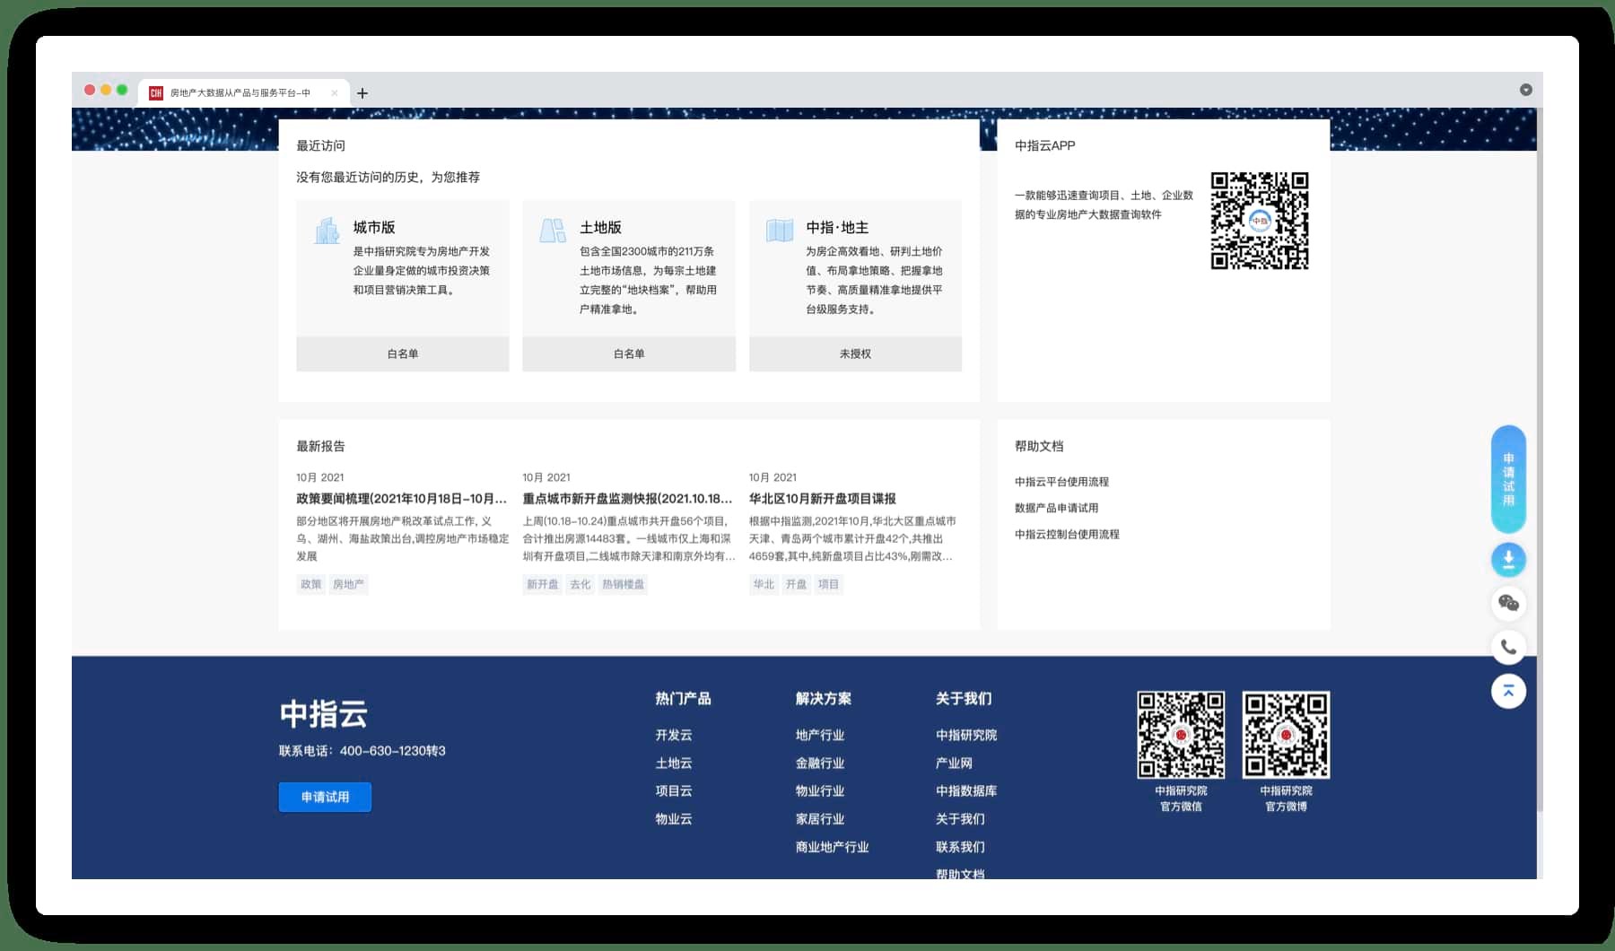The image size is (1615, 951).
Task: Click the footer 联系电话 400-630-1230转3 text
Action: [362, 751]
